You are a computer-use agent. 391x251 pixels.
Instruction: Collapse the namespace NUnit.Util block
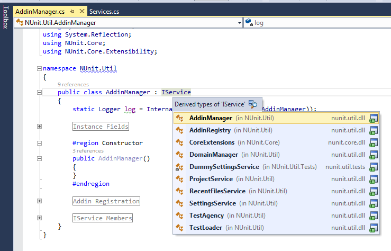coord(39,68)
